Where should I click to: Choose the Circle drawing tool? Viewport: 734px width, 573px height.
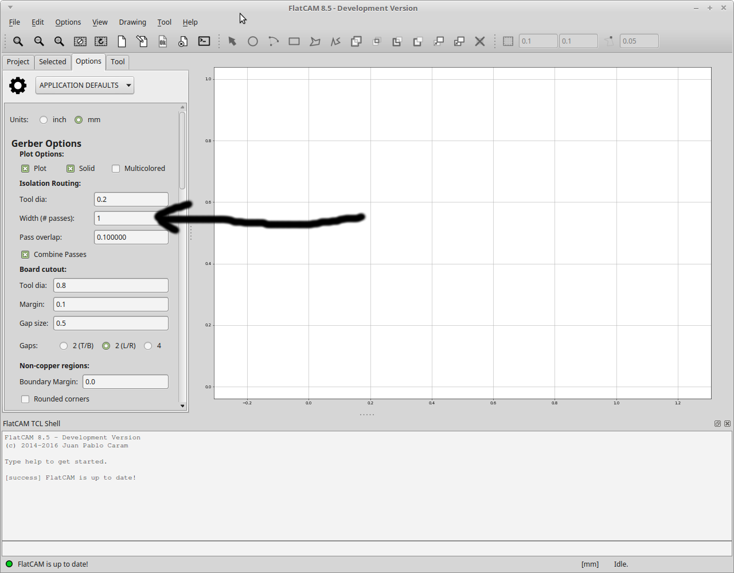(253, 41)
